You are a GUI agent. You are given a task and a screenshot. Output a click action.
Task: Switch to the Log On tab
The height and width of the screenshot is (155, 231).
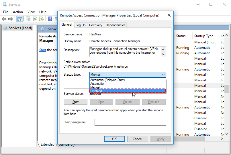[x=81, y=25]
